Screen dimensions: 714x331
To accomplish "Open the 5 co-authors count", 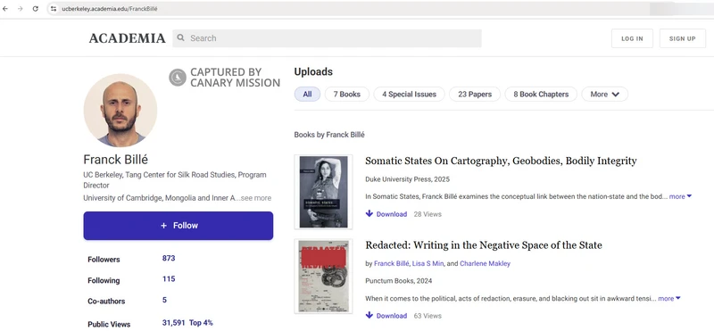I will tap(164, 300).
